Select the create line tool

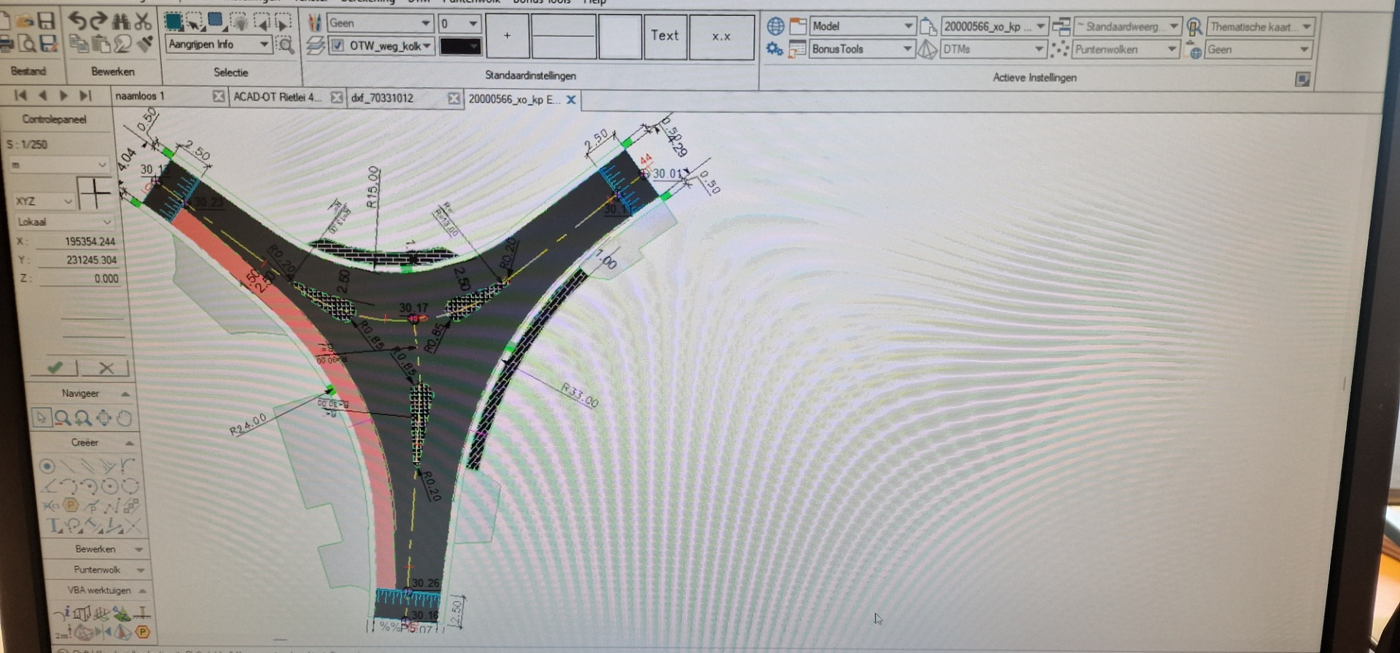pos(67,466)
